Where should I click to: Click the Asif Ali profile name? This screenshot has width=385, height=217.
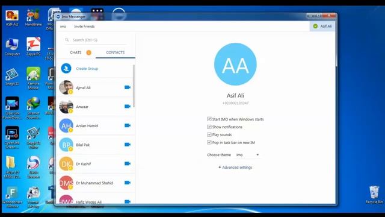click(235, 95)
